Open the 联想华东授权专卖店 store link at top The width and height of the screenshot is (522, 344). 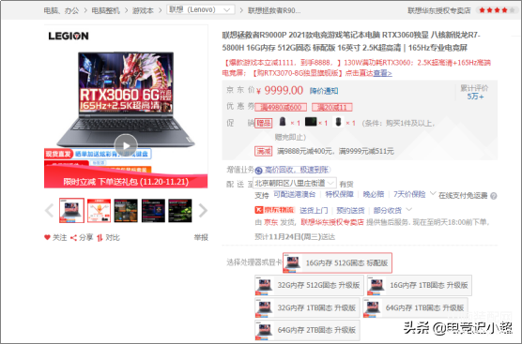[x=439, y=10]
